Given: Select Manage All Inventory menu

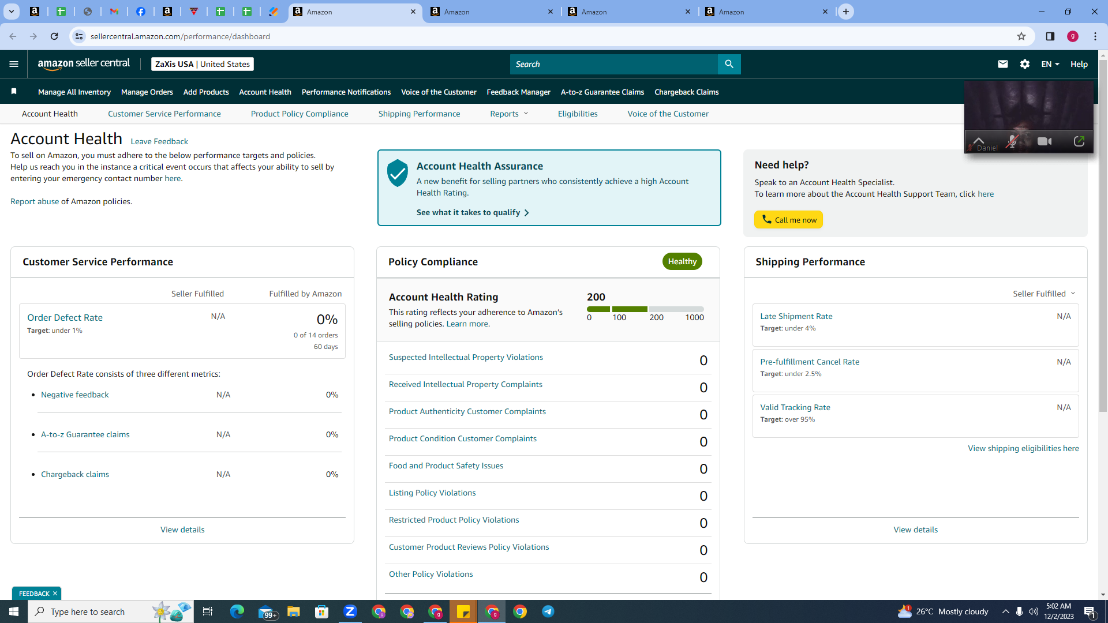Looking at the screenshot, I should pos(74,92).
